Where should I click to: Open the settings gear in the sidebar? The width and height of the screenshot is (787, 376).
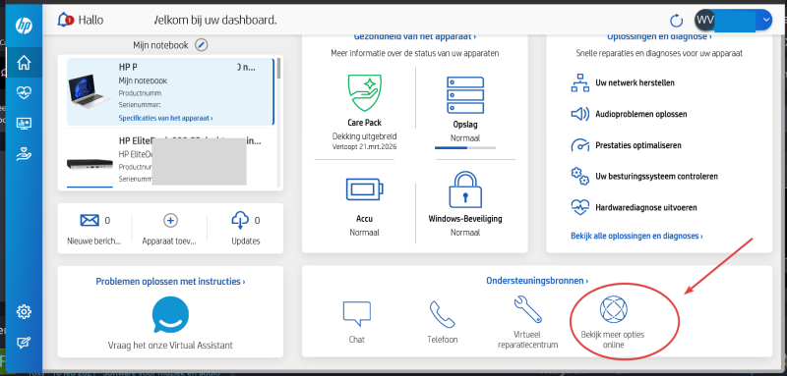[24, 311]
